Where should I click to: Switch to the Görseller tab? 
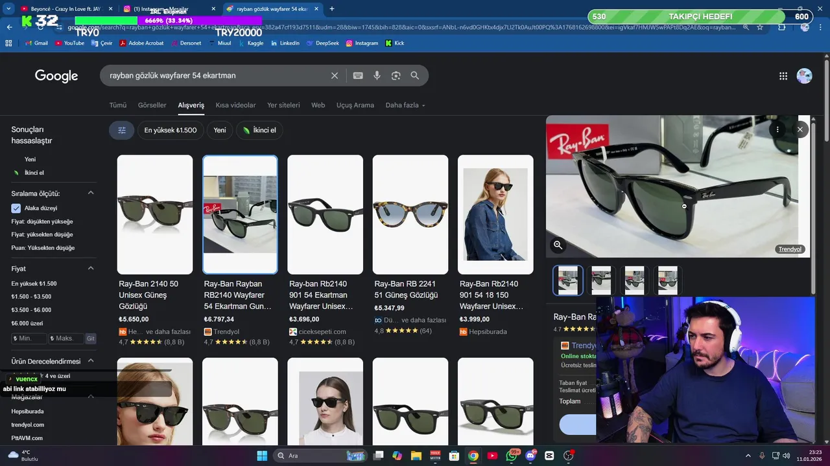point(152,105)
